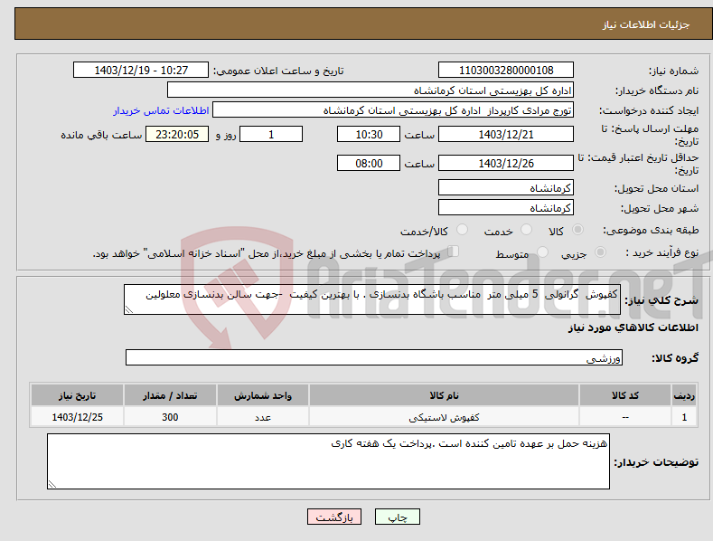Screen dimensions: 713x541
Task: Click the ردیف column header
Action: (684, 395)
